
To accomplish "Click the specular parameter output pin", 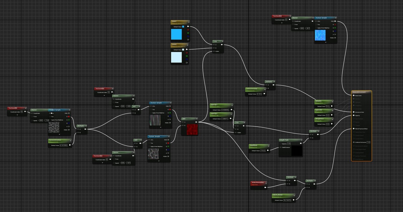I will click(332, 115).
